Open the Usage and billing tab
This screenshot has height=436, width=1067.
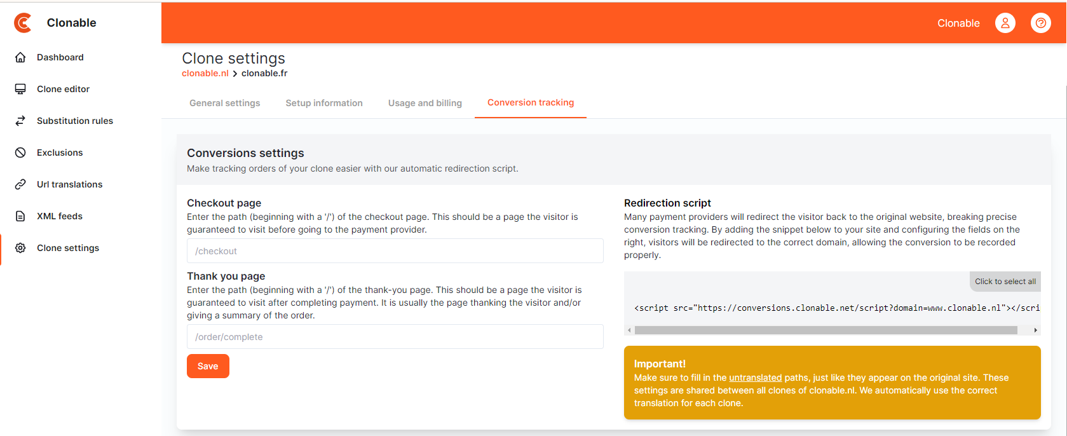pos(425,103)
